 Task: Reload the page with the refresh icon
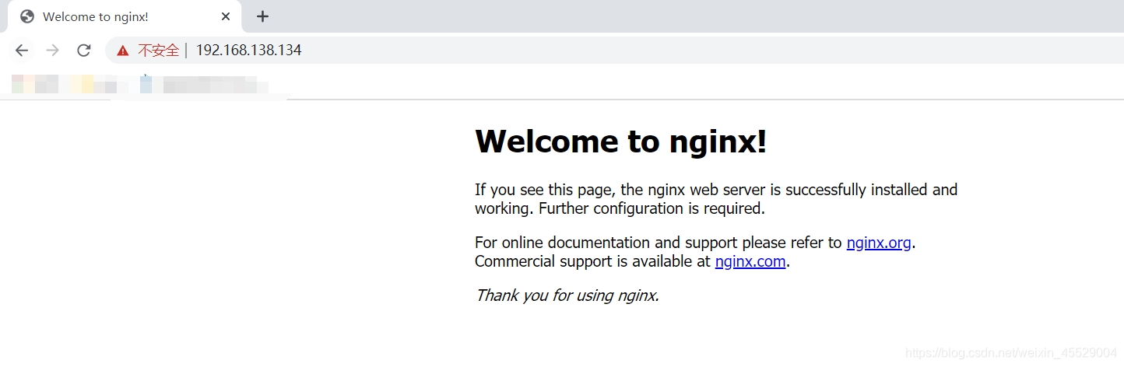click(83, 51)
